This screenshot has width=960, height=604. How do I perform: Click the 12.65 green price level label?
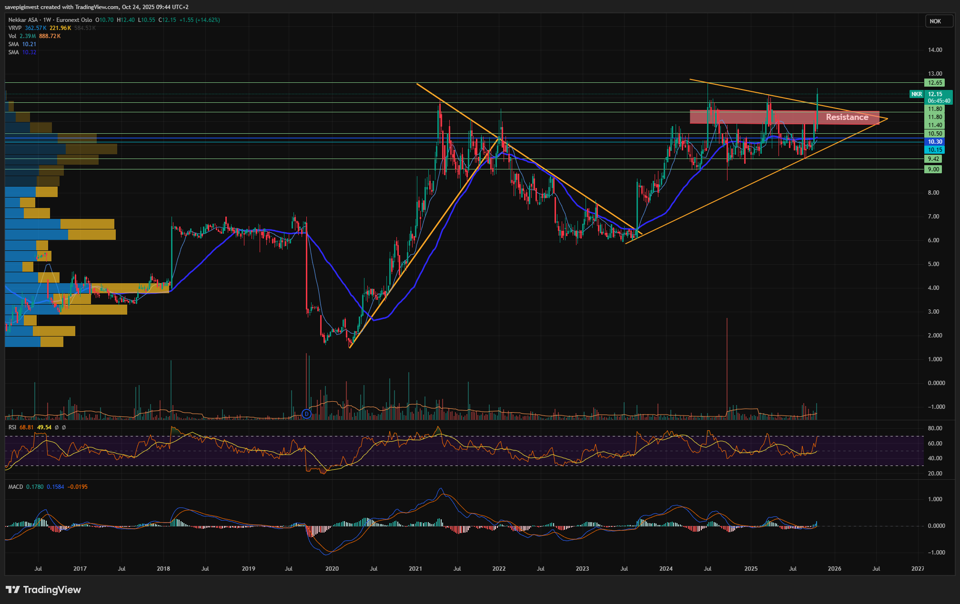(x=935, y=83)
